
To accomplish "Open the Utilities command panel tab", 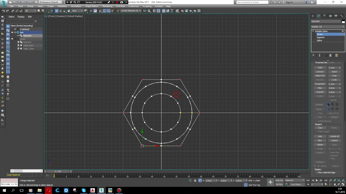I will 341,16.
